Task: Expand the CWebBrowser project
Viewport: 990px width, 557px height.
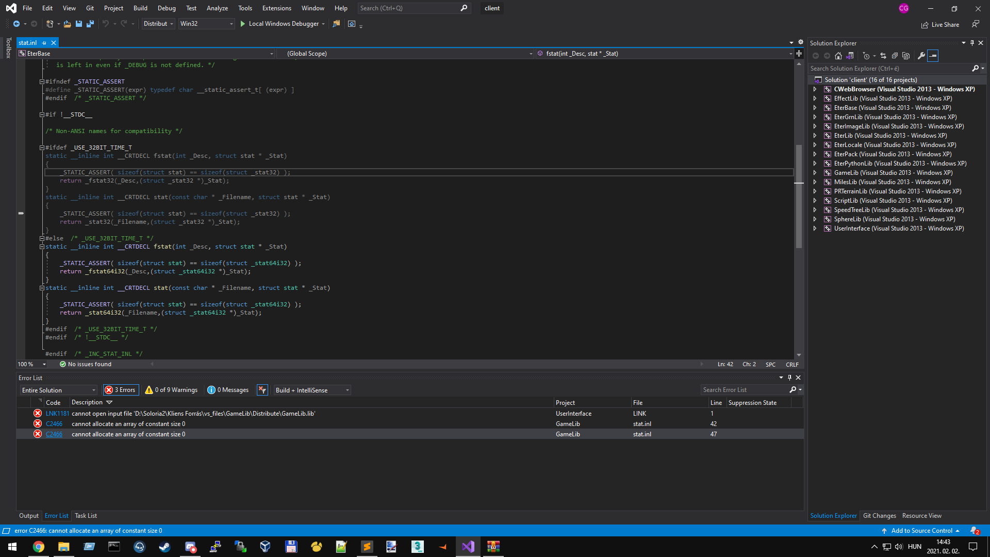Action: pyautogui.click(x=815, y=89)
